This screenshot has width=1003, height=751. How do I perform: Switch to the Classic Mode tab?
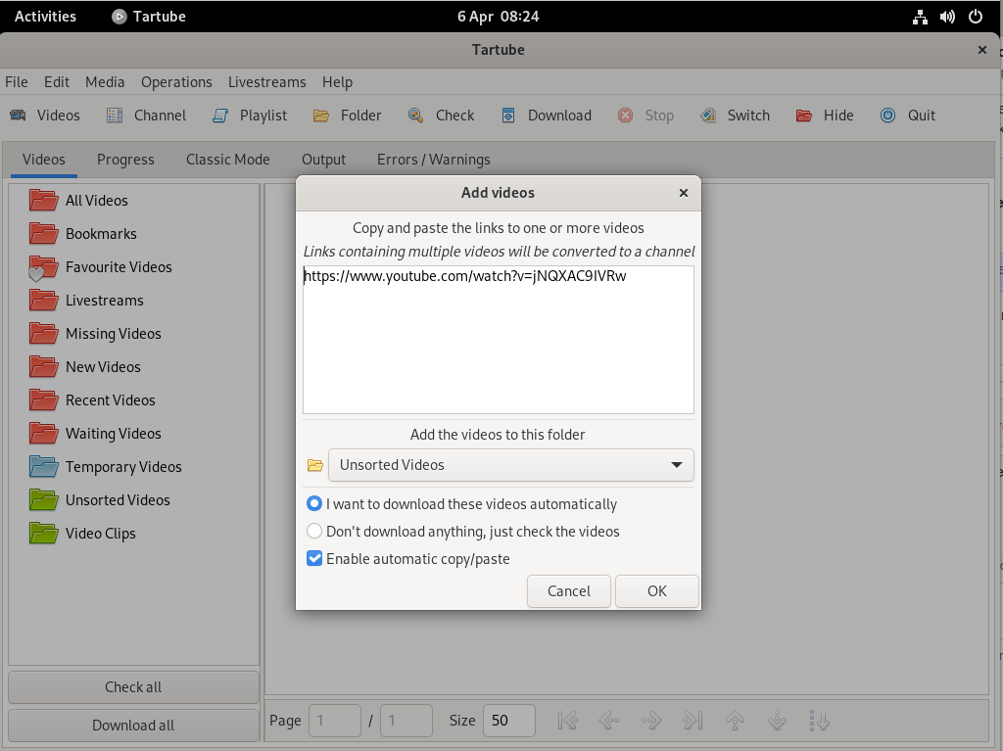click(227, 160)
